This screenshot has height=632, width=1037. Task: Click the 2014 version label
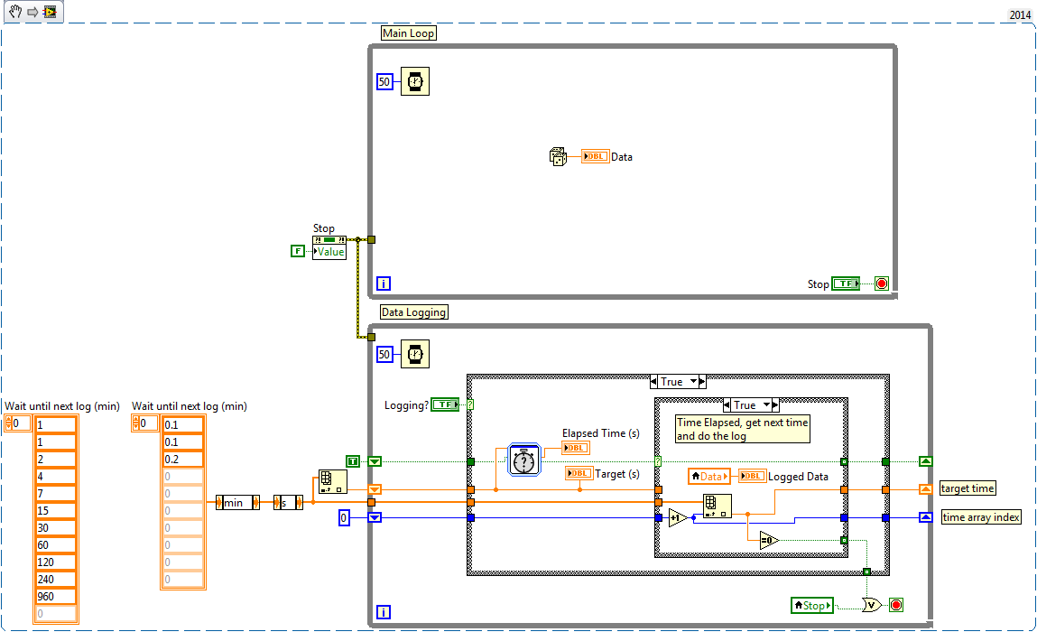point(1021,14)
